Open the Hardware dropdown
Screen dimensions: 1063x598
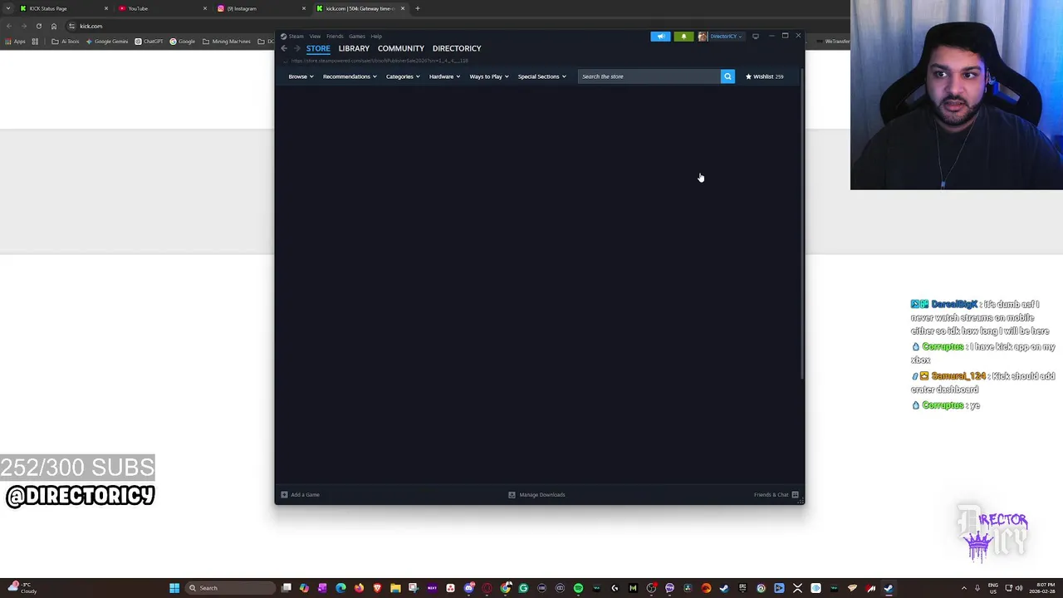click(x=444, y=76)
